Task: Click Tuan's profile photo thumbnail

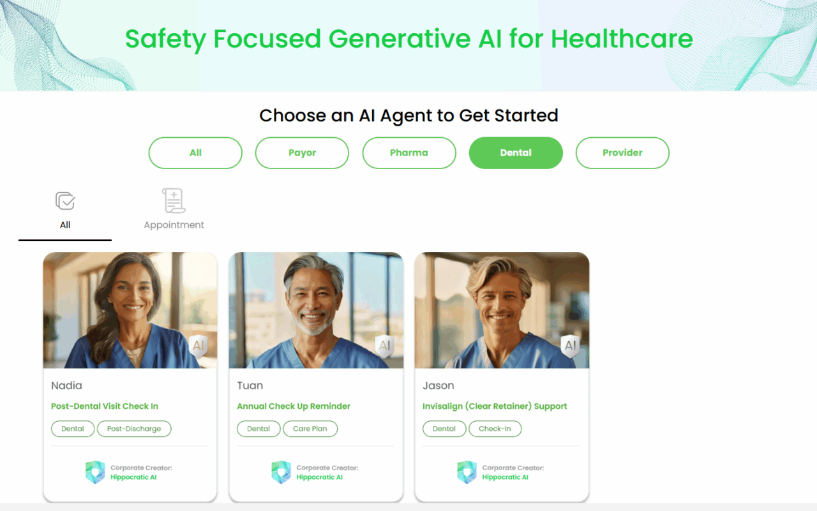Action: click(x=315, y=309)
